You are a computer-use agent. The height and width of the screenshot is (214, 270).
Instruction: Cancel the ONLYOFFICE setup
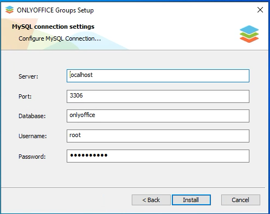coord(241,200)
